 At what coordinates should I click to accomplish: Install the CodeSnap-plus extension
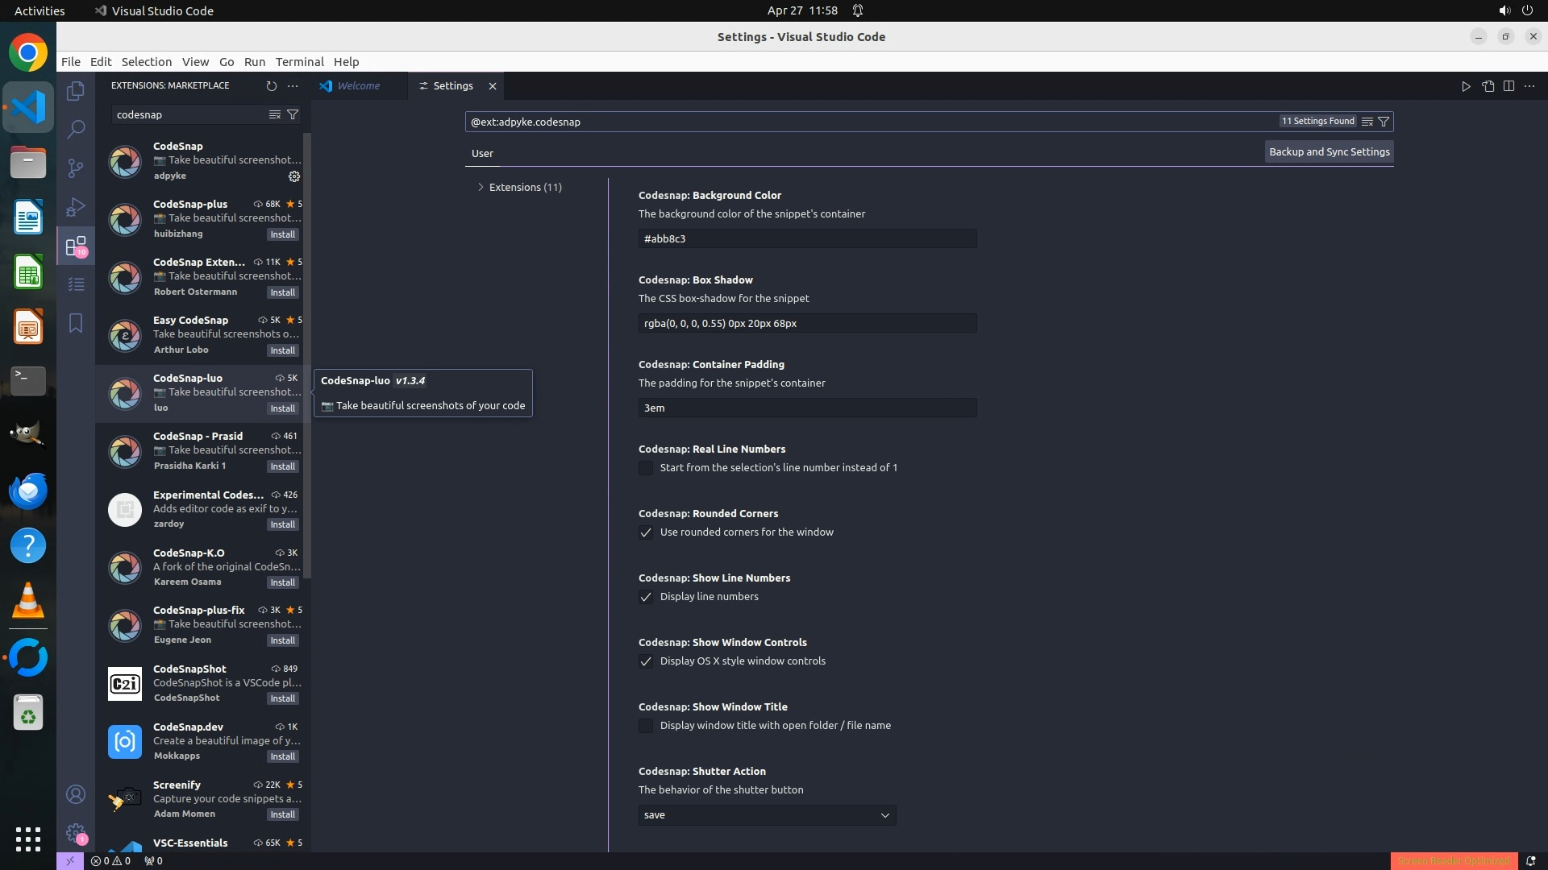[x=282, y=234]
